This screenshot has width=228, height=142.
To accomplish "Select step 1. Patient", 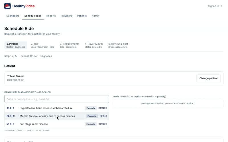I will coord(16,45).
